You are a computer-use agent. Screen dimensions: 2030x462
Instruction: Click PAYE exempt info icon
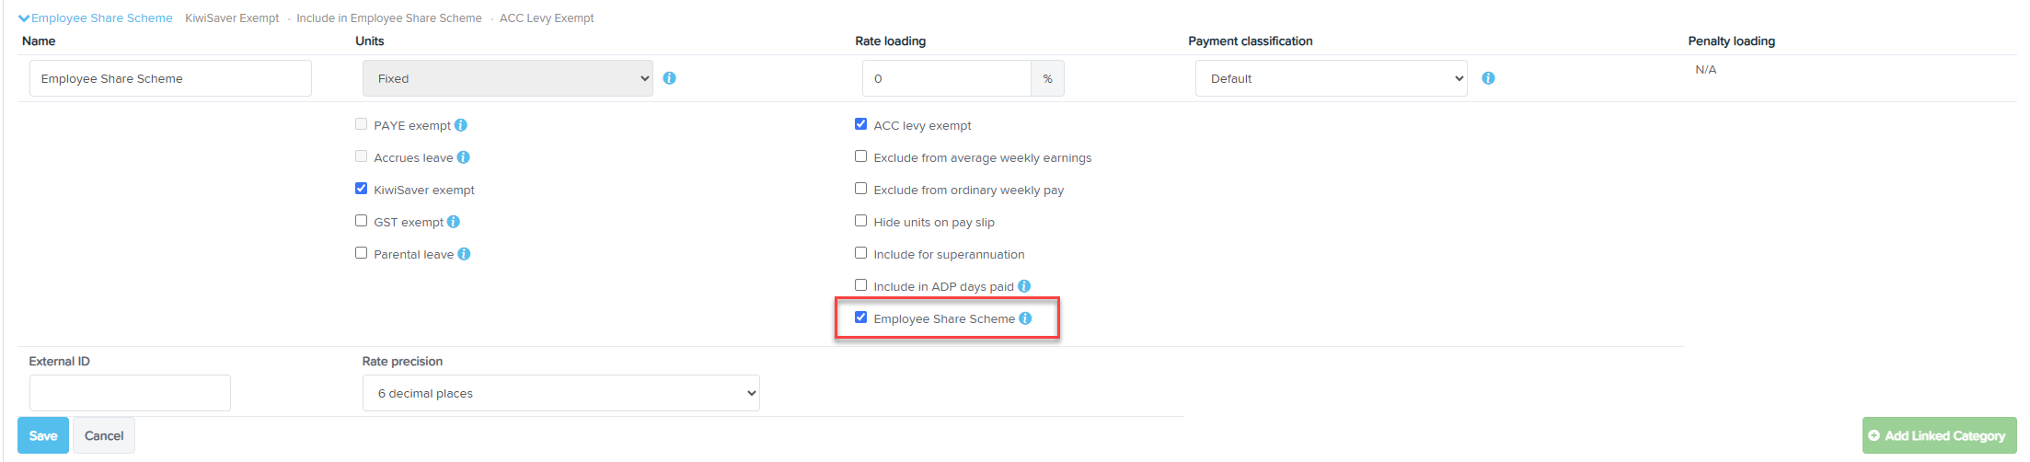[461, 125]
